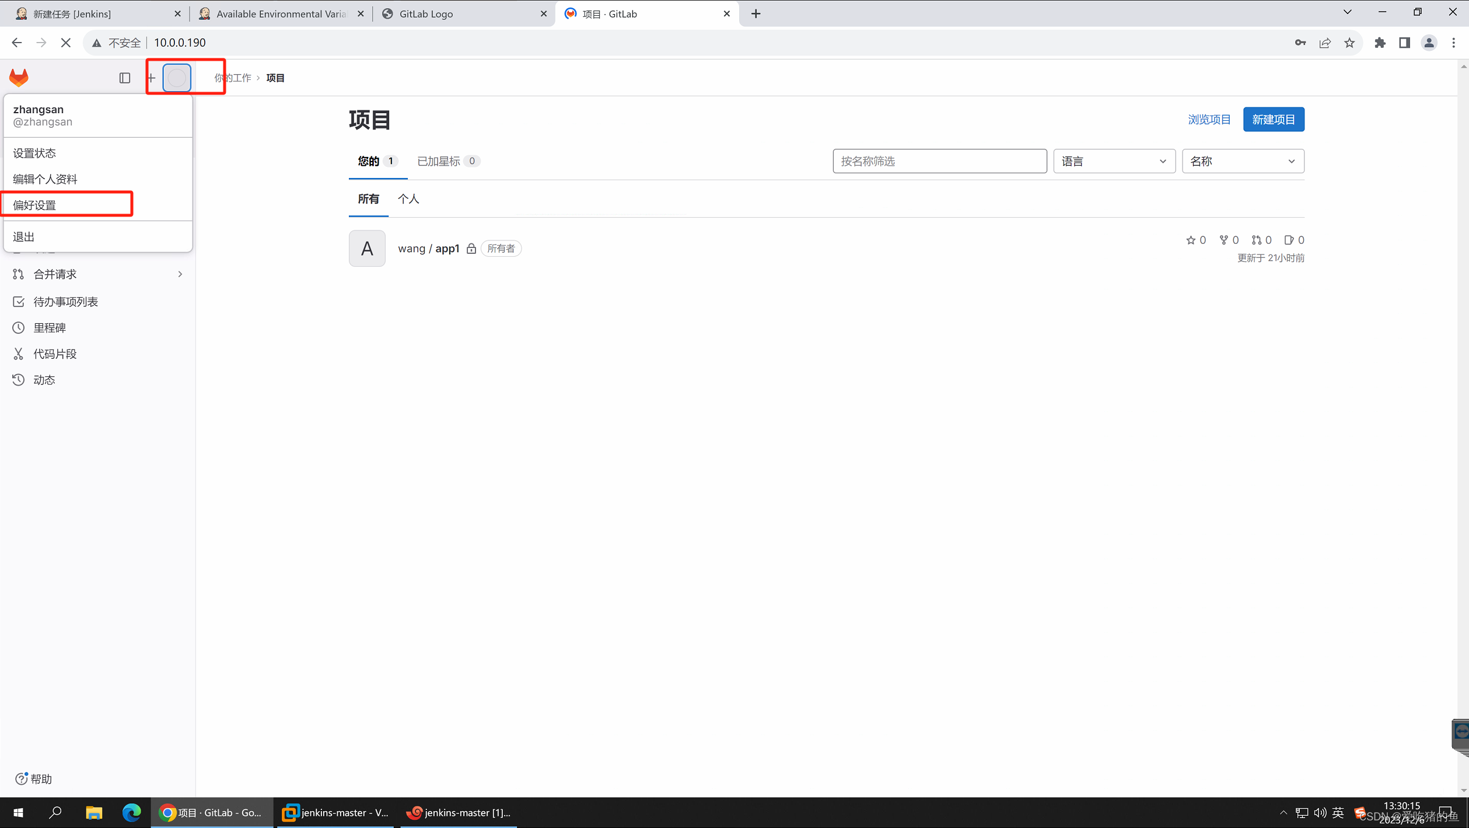Open File Explorer from taskbar
The height and width of the screenshot is (828, 1469).
pos(94,812)
